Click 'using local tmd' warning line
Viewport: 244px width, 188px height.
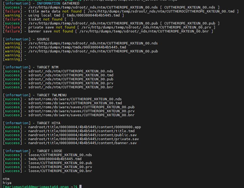(63, 15)
